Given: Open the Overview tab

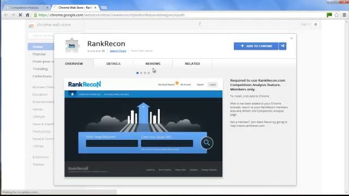Looking at the screenshot, I should (x=74, y=64).
